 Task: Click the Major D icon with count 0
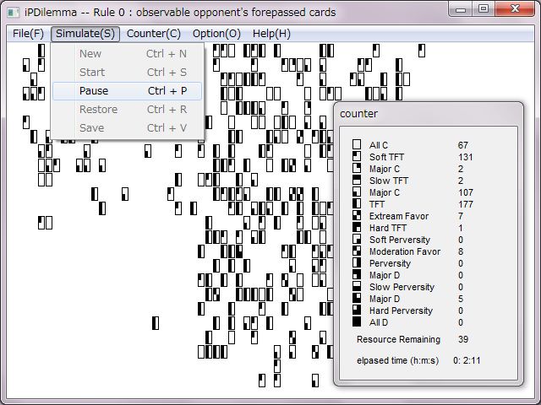357,274
